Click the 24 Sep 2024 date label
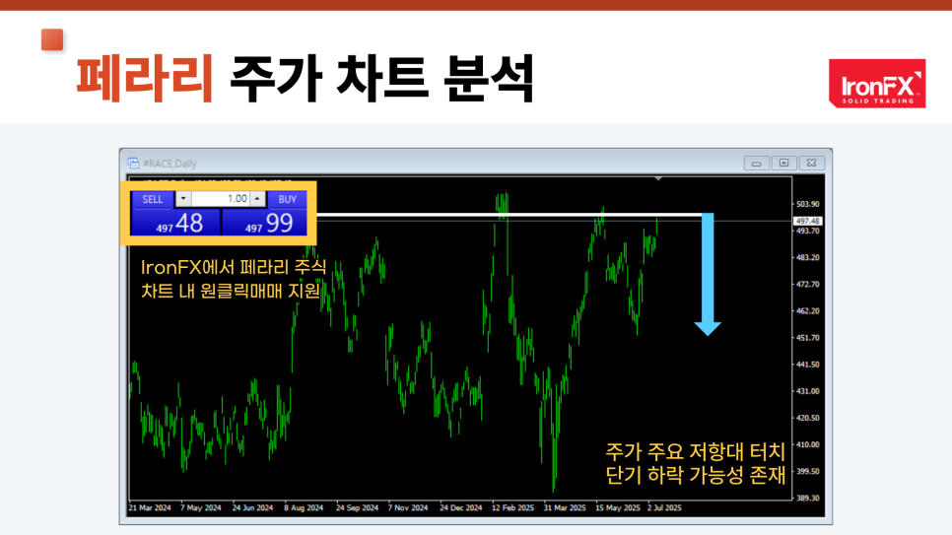 357,507
